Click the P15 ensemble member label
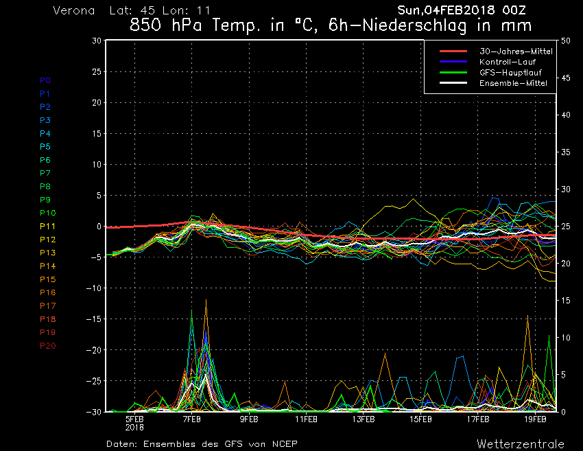Image resolution: width=583 pixels, height=451 pixels. (x=47, y=279)
